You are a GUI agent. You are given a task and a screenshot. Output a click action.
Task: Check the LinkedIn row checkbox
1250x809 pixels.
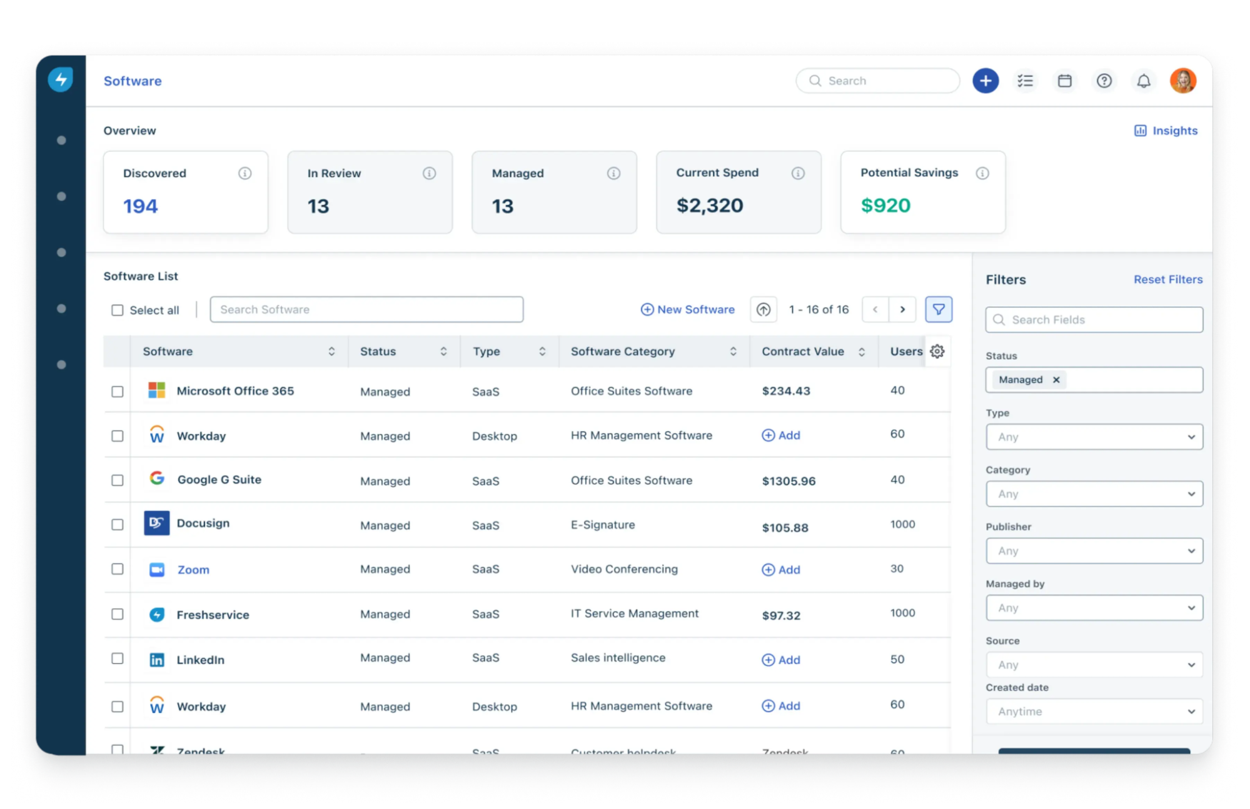point(118,658)
